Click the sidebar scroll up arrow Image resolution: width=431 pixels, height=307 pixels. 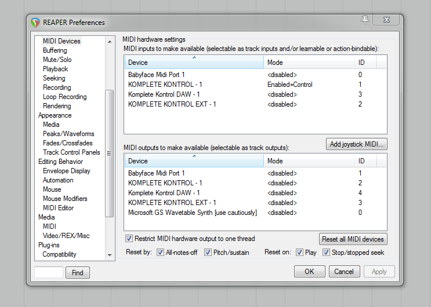pyautogui.click(x=110, y=42)
